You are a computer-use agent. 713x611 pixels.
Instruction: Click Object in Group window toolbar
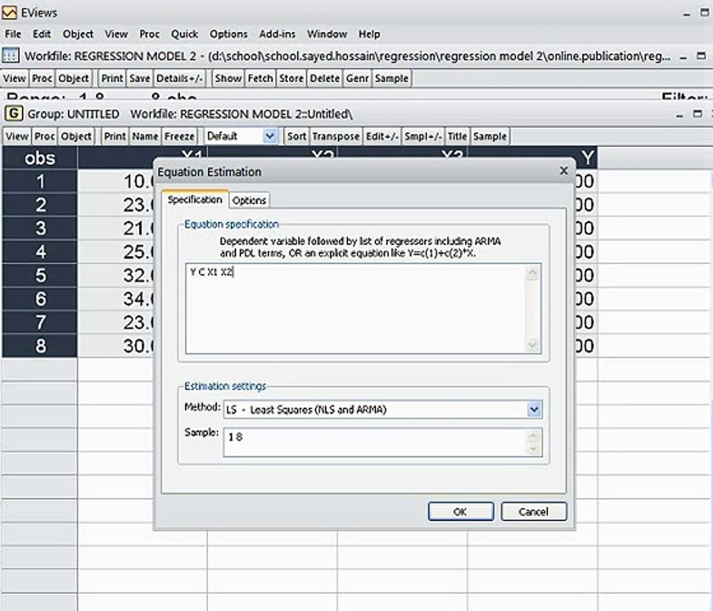coord(76,136)
